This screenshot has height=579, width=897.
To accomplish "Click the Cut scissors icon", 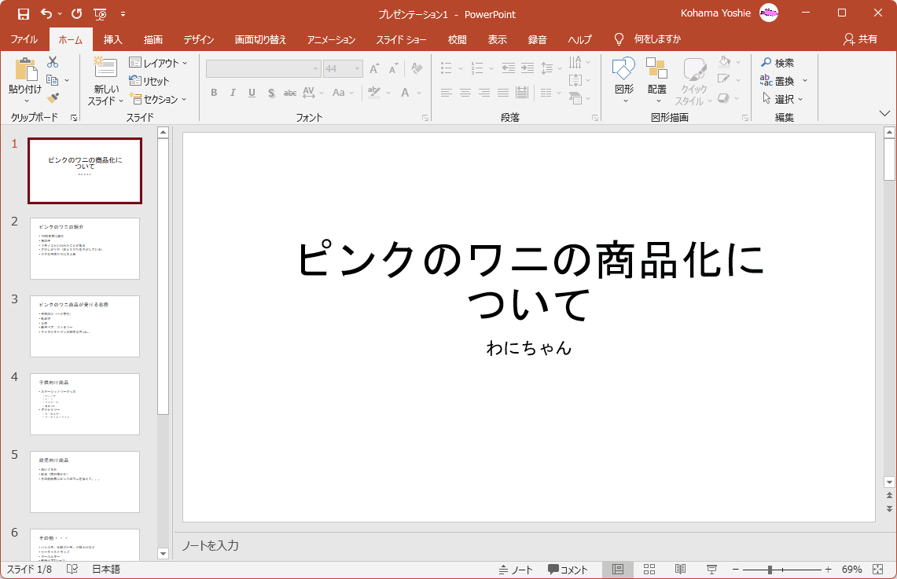I will (53, 62).
